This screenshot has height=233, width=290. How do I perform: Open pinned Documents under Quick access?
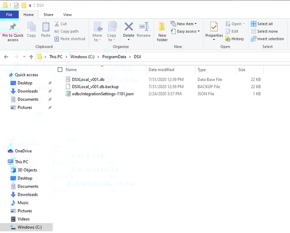[28, 99]
